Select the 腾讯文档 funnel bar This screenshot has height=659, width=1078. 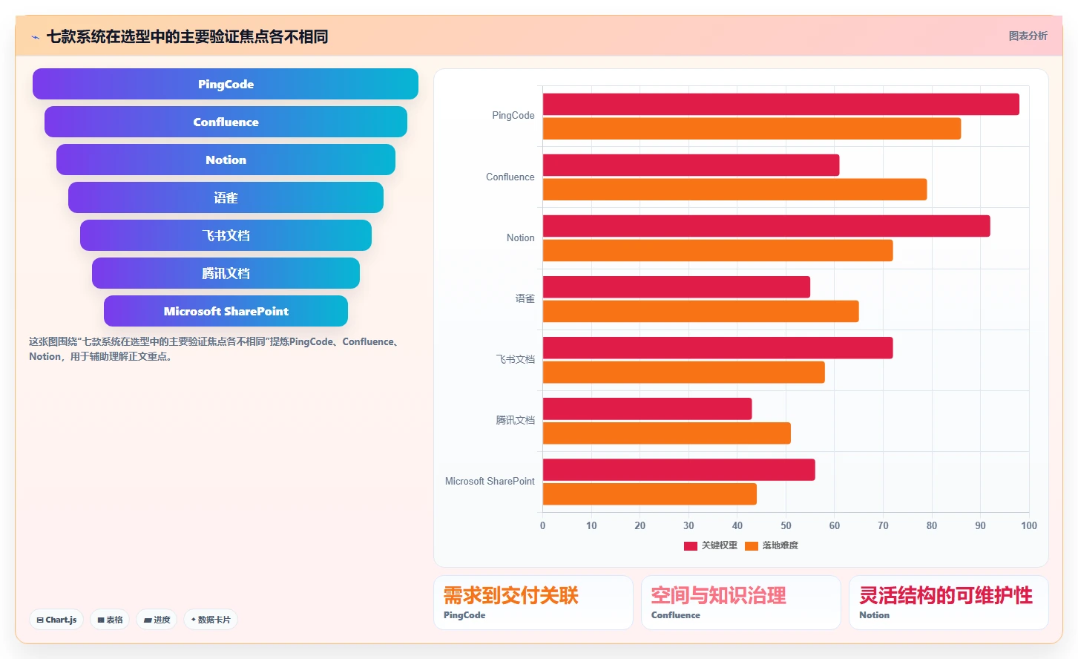tap(226, 273)
